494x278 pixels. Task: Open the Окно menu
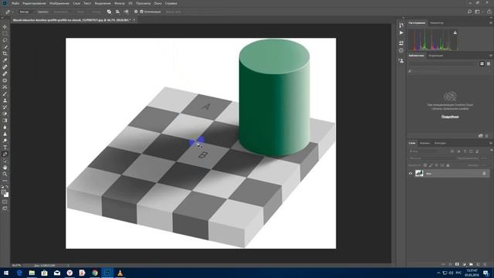[x=157, y=3]
